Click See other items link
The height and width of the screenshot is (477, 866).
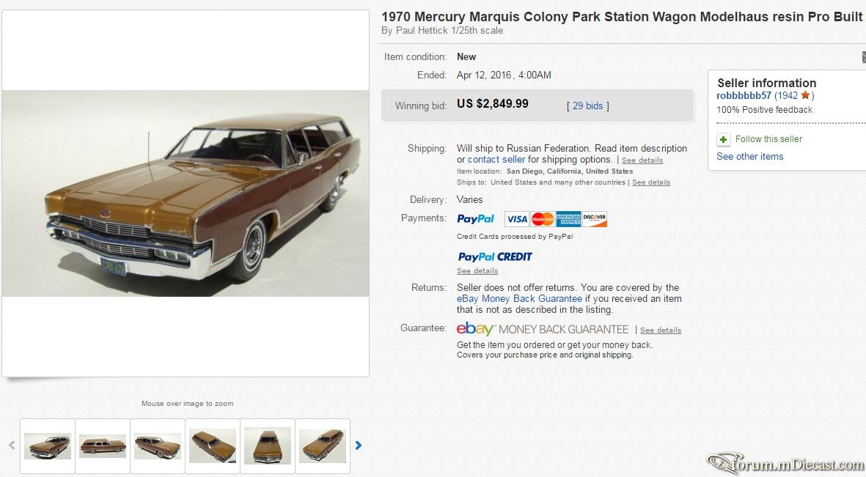point(749,156)
